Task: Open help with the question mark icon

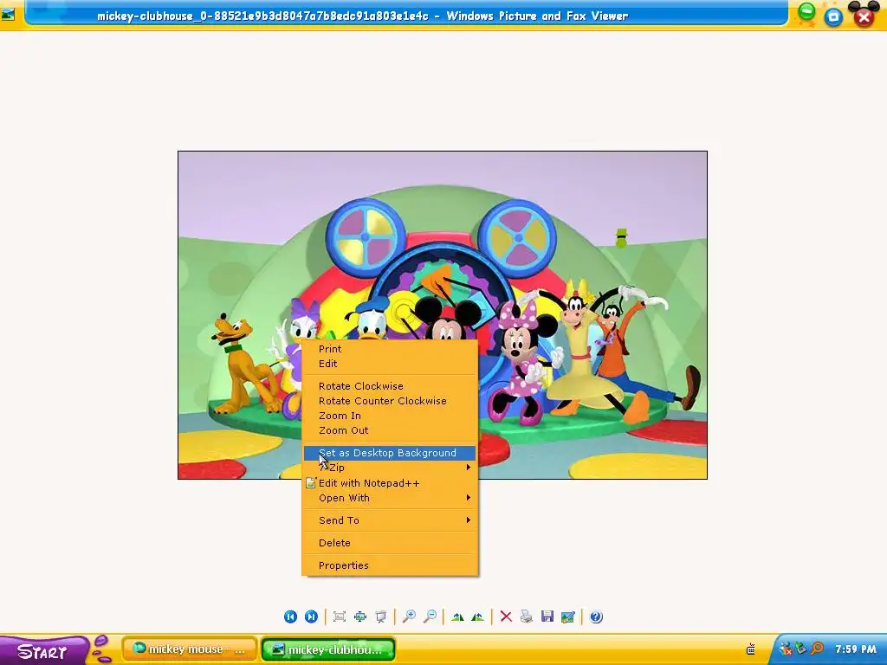Action: [x=596, y=617]
